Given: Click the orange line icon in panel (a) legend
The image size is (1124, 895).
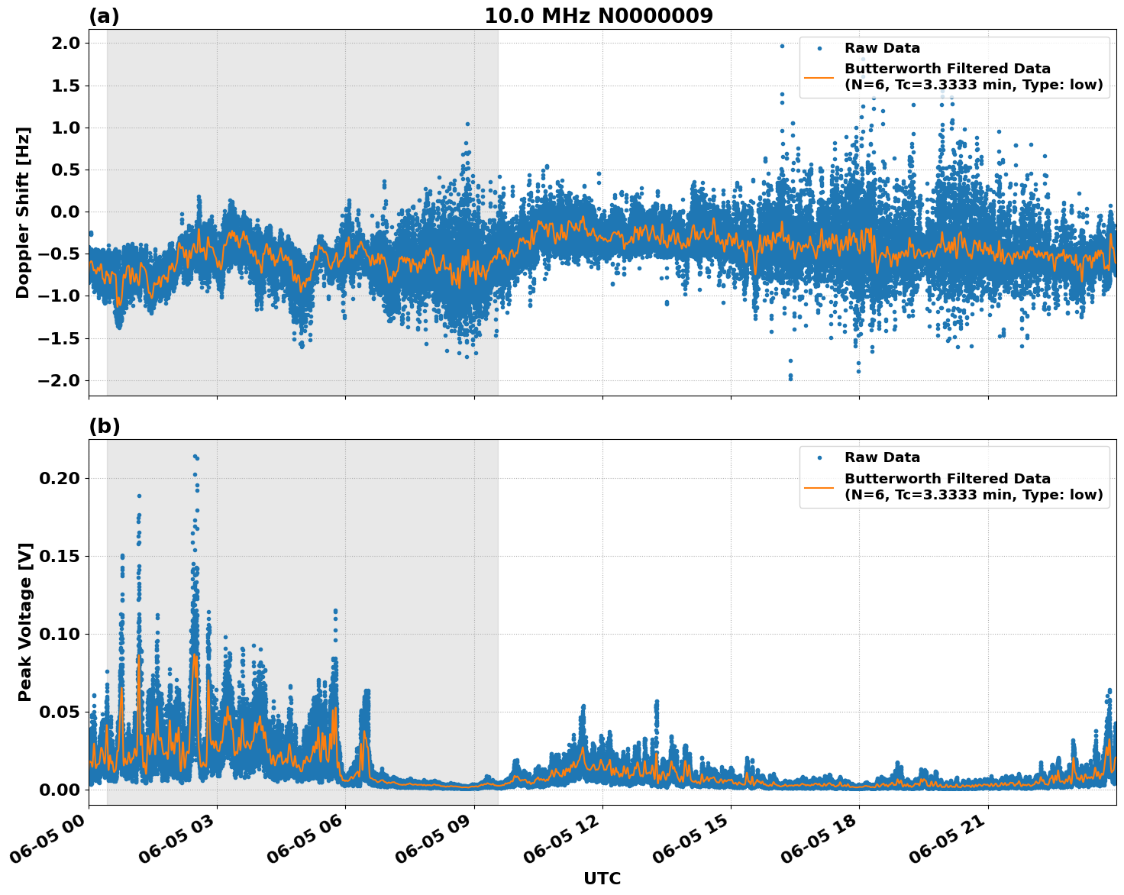Looking at the screenshot, I should [x=821, y=79].
